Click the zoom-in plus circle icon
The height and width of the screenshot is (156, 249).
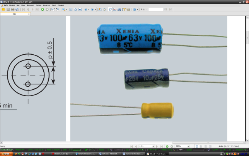coord(92,10)
